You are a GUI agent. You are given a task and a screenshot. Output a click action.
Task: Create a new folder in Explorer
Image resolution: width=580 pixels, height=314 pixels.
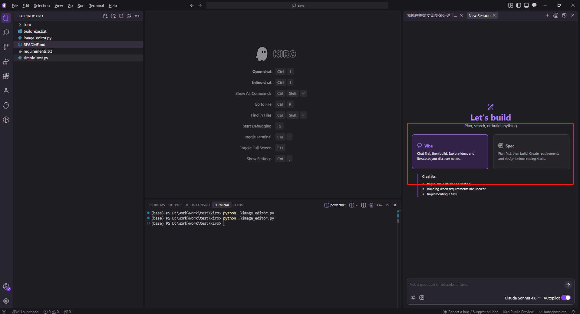[x=113, y=16]
